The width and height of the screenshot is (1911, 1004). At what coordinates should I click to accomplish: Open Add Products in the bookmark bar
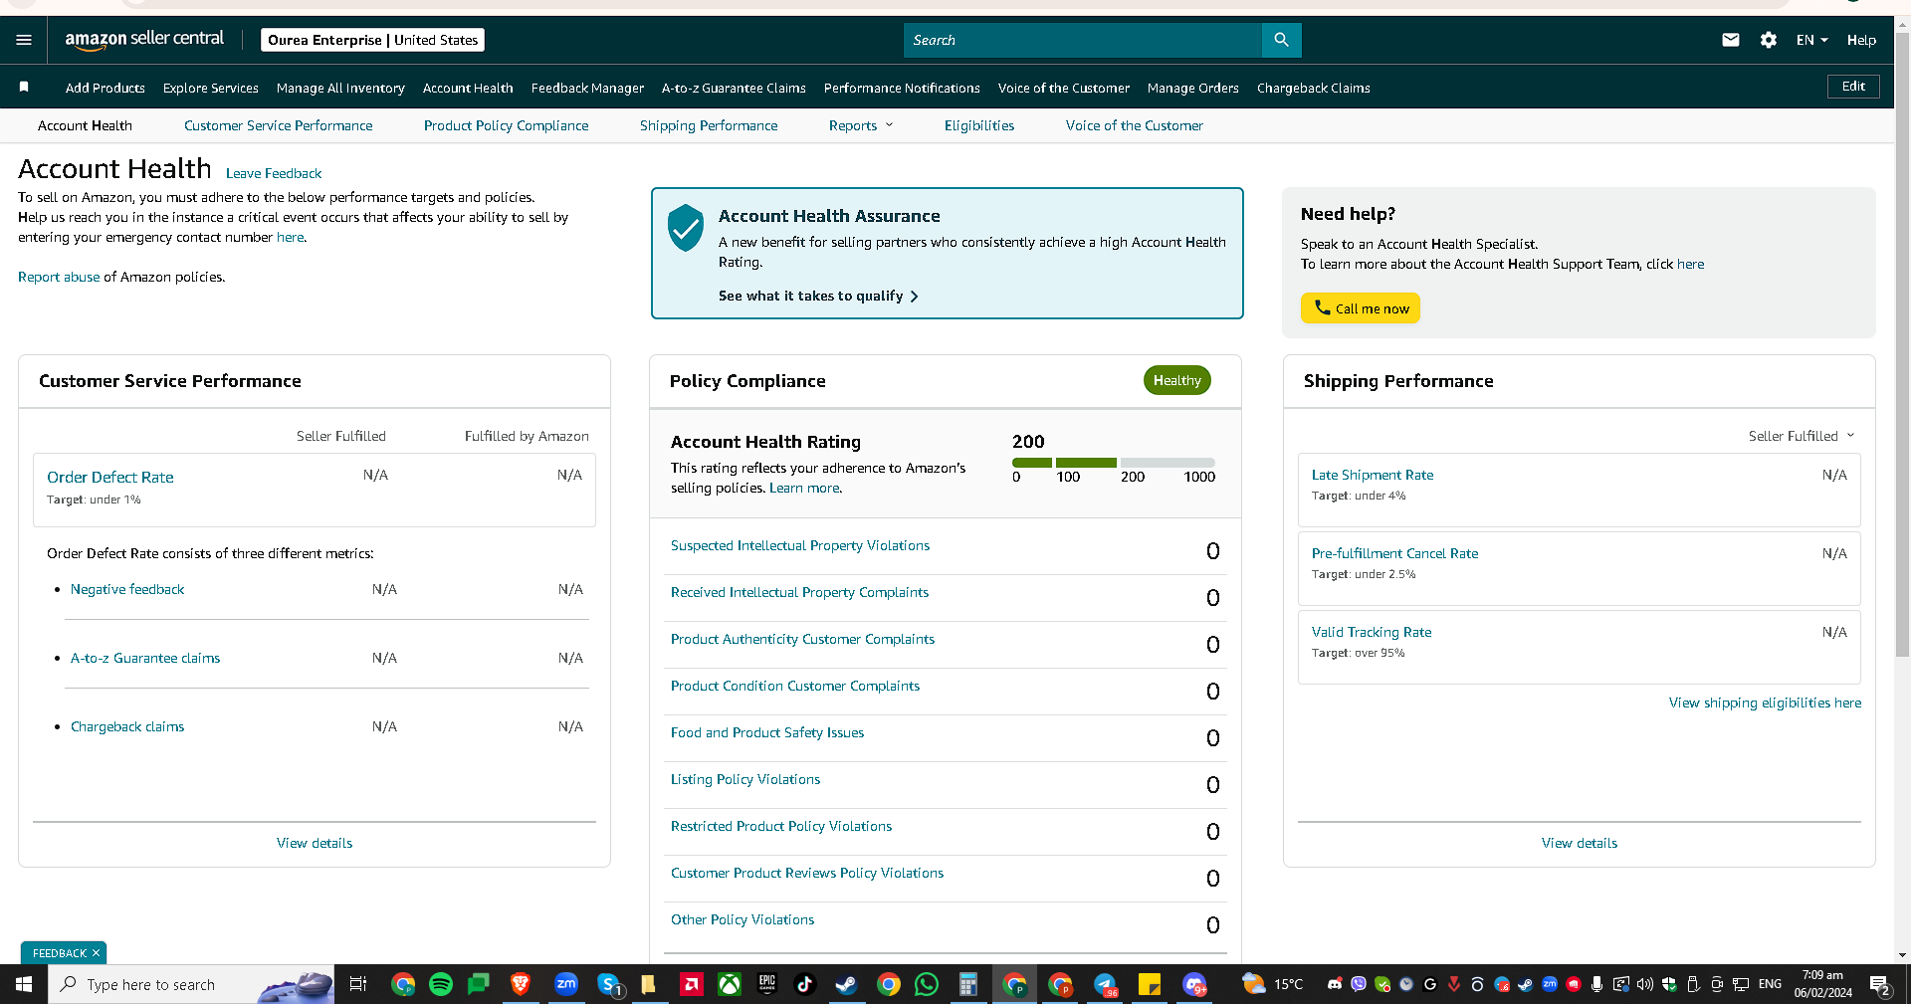click(x=106, y=88)
